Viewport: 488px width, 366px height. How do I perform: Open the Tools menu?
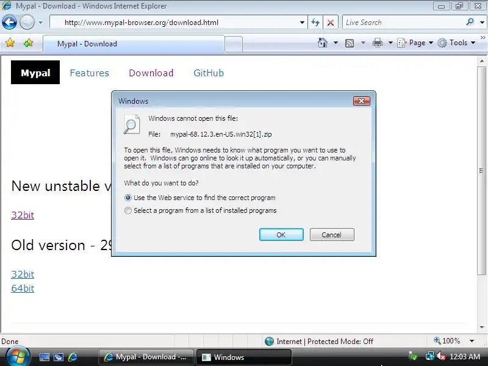point(456,43)
